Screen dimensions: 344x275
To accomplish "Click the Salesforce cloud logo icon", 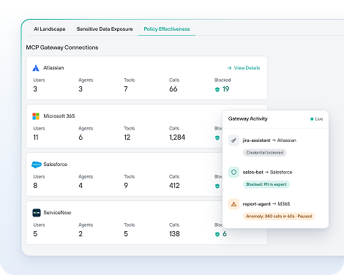I will [37, 165].
